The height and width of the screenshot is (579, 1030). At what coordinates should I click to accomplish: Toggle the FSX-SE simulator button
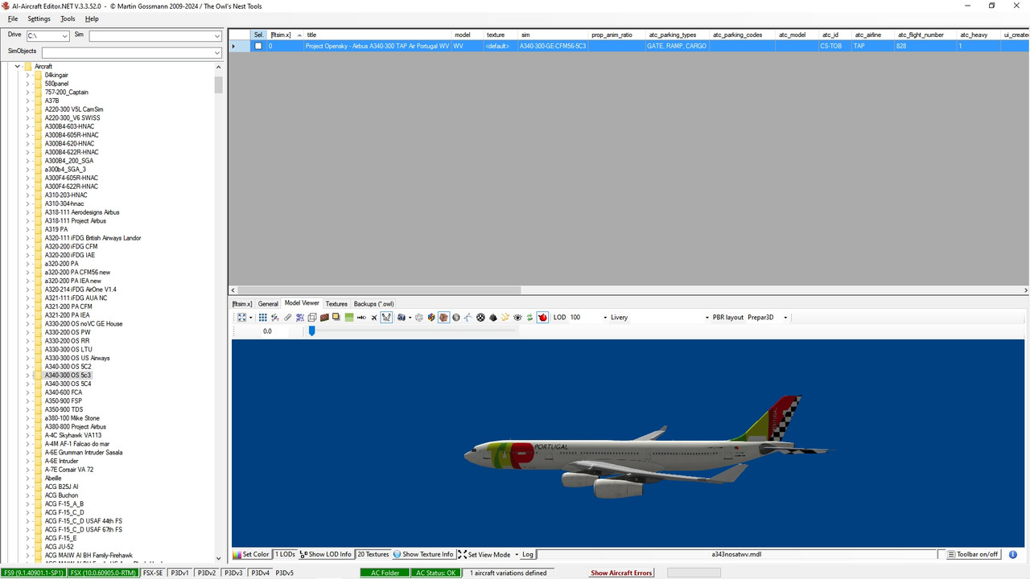tap(153, 573)
